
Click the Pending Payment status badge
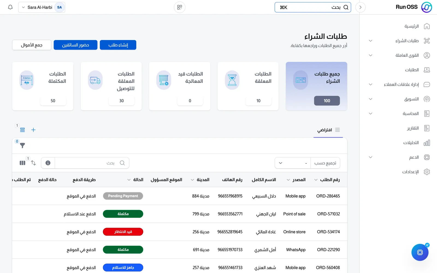[123, 196]
